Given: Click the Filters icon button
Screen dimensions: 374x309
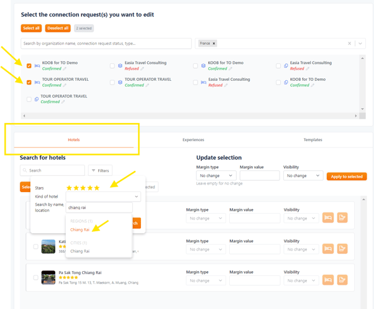Looking at the screenshot, I should tap(101, 170).
